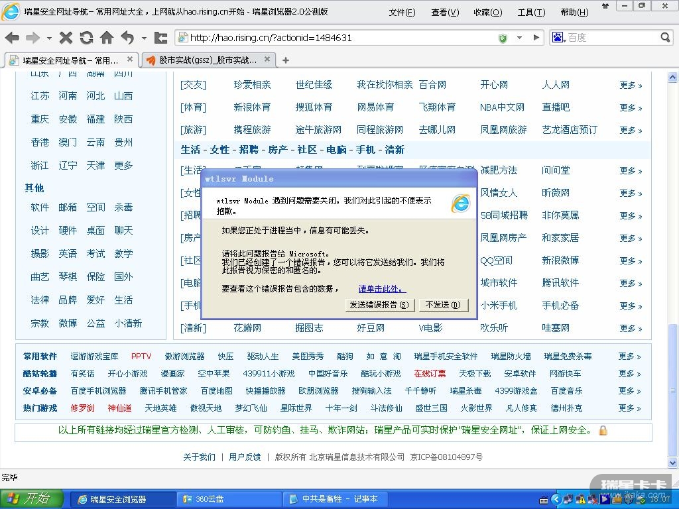Go to the home page icon
This screenshot has width=679, height=509.
coord(107,38)
